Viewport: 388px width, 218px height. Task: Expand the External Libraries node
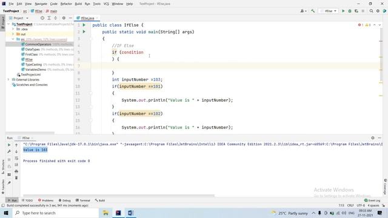pos(8,79)
